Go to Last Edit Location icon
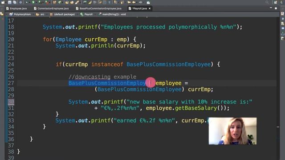The height and width of the screenshot is (160, 285). [129, 2]
